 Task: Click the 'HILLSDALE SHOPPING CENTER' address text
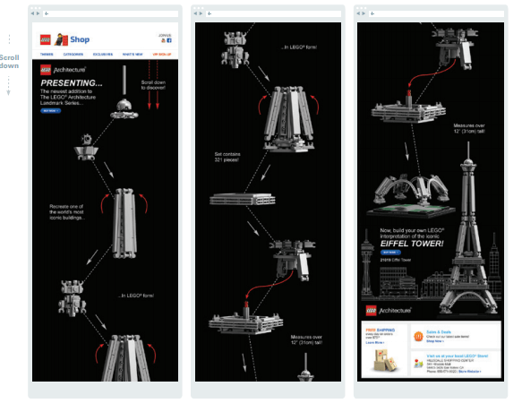tap(449, 360)
